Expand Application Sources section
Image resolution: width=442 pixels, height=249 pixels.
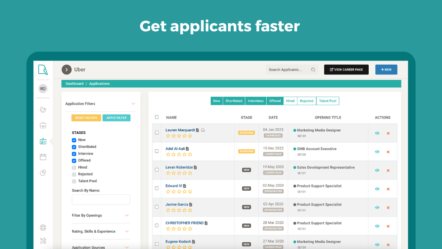(x=127, y=248)
